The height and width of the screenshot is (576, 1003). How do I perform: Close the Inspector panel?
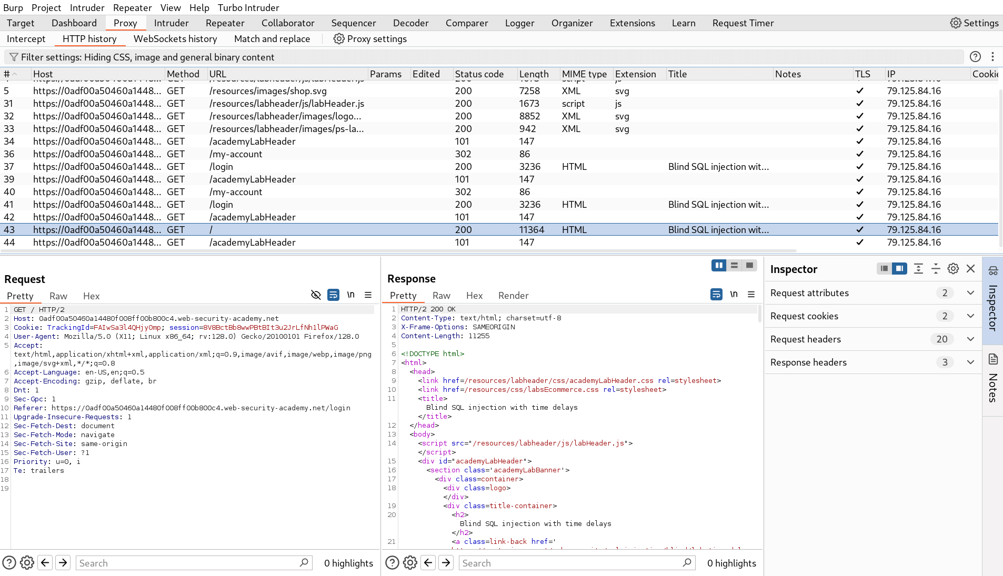[971, 269]
